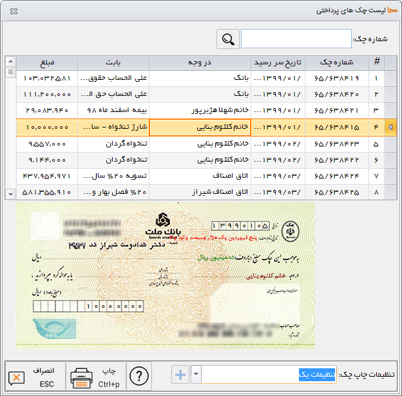Sort by the شماره چک column header
Image resolution: width=402 pixels, height=396 pixels.
click(x=336, y=62)
